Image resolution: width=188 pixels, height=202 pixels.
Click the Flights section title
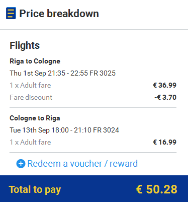[25, 45]
